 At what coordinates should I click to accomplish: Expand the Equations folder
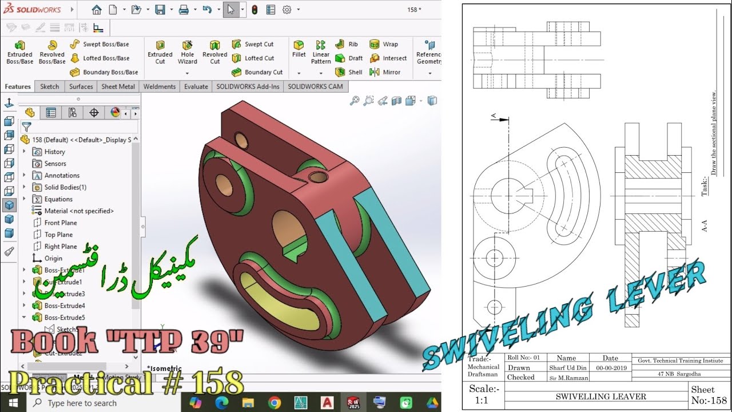(24, 199)
